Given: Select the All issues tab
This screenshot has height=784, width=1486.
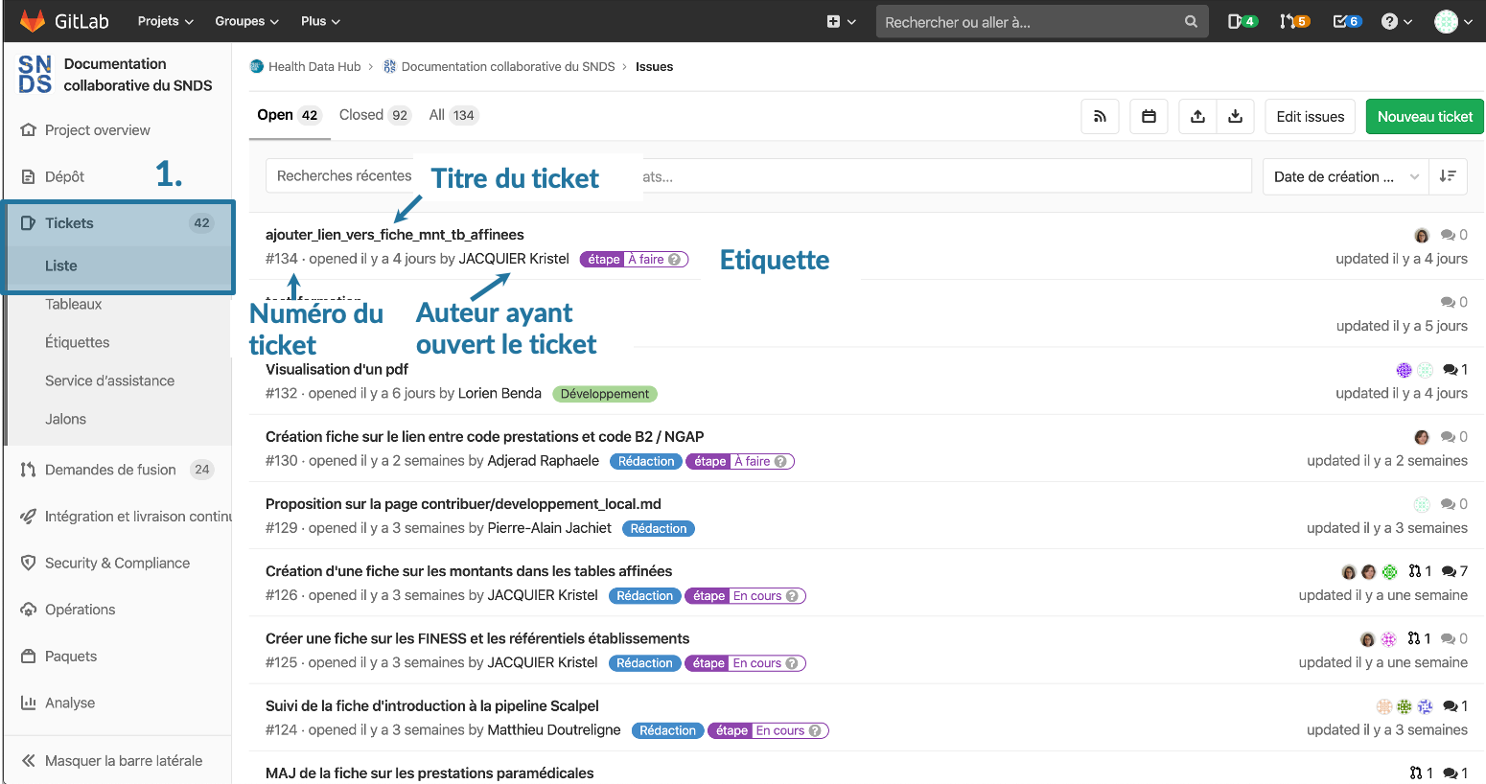Looking at the screenshot, I should click(453, 115).
